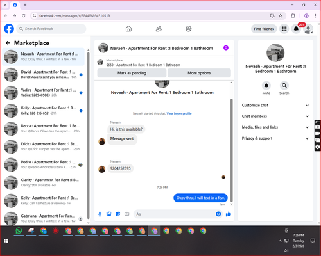
Task: Open the David Apartment For Rent conversation
Action: (x=44, y=74)
